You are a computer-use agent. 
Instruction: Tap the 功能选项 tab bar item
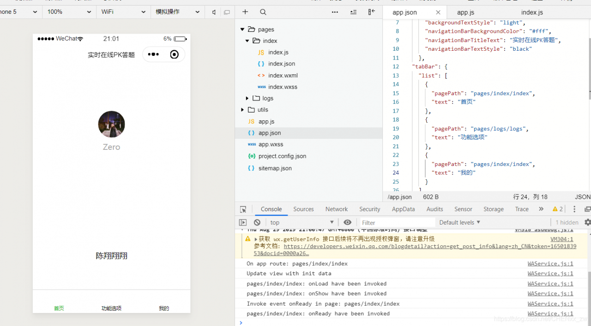coord(111,308)
